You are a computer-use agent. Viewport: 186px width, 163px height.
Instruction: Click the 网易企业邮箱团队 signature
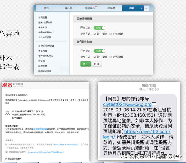coord(13,159)
